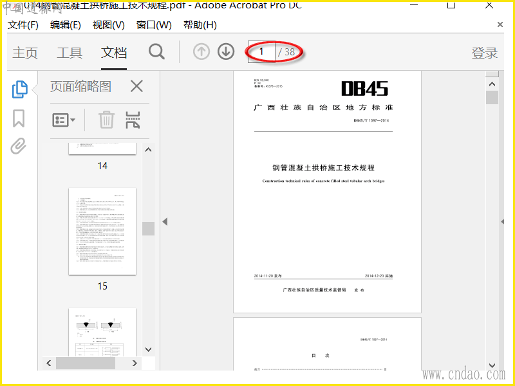The width and height of the screenshot is (515, 386).
Task: Open the page thumbnails sidebar icon
Action: click(20, 89)
